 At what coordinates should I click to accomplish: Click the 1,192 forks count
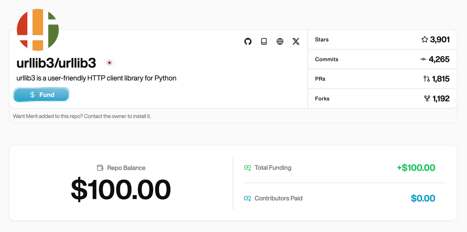[x=441, y=99]
